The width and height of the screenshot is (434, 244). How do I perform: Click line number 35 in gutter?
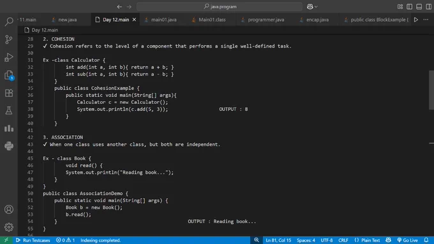click(x=31, y=88)
